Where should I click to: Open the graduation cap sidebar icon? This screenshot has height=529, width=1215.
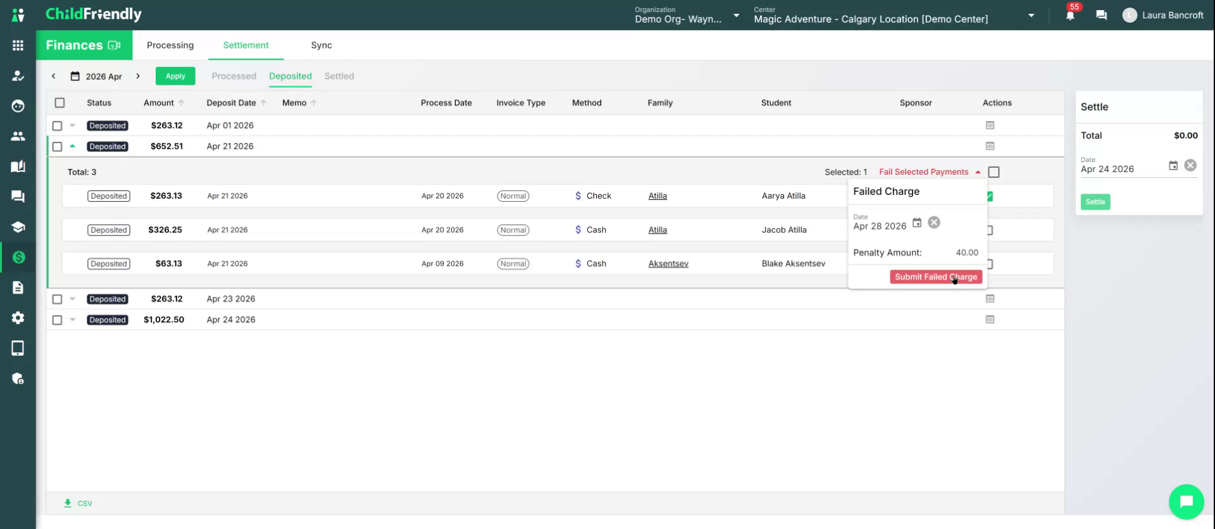click(18, 227)
